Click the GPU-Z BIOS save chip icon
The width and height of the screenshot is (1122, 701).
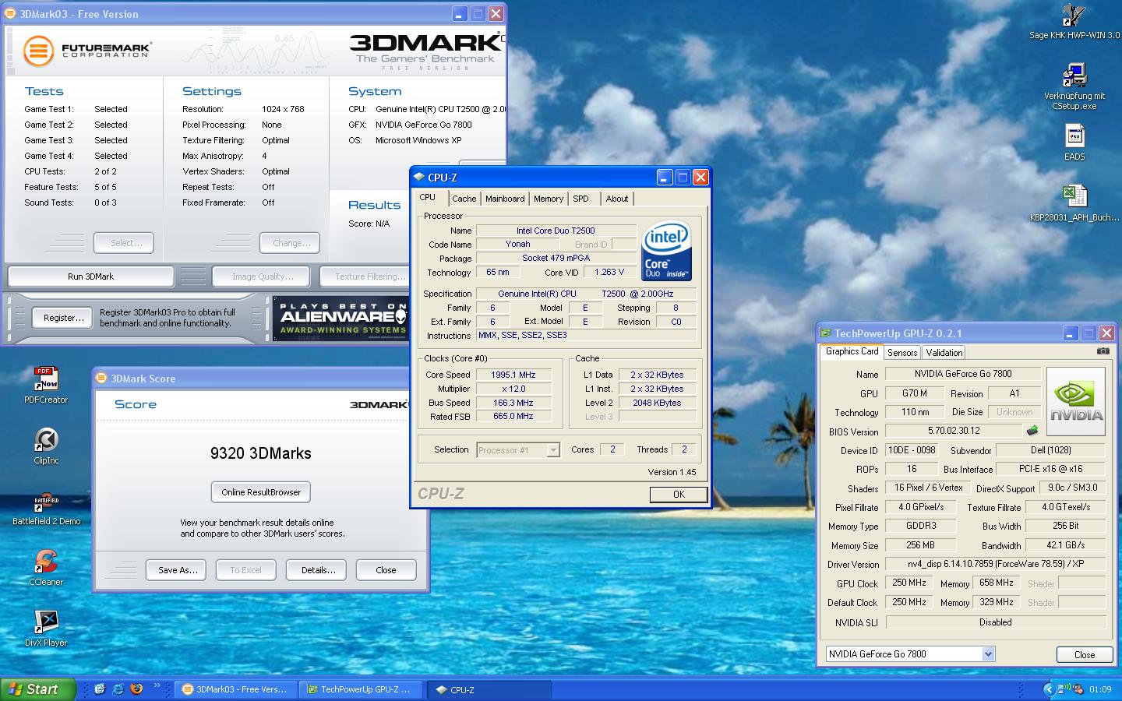pos(1032,431)
